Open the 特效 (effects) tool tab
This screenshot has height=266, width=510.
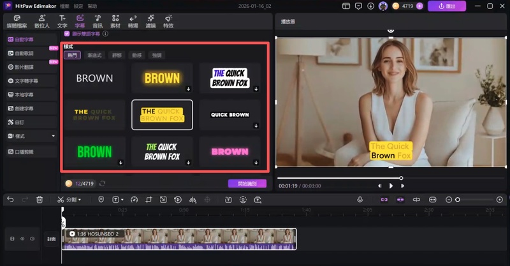pyautogui.click(x=168, y=22)
